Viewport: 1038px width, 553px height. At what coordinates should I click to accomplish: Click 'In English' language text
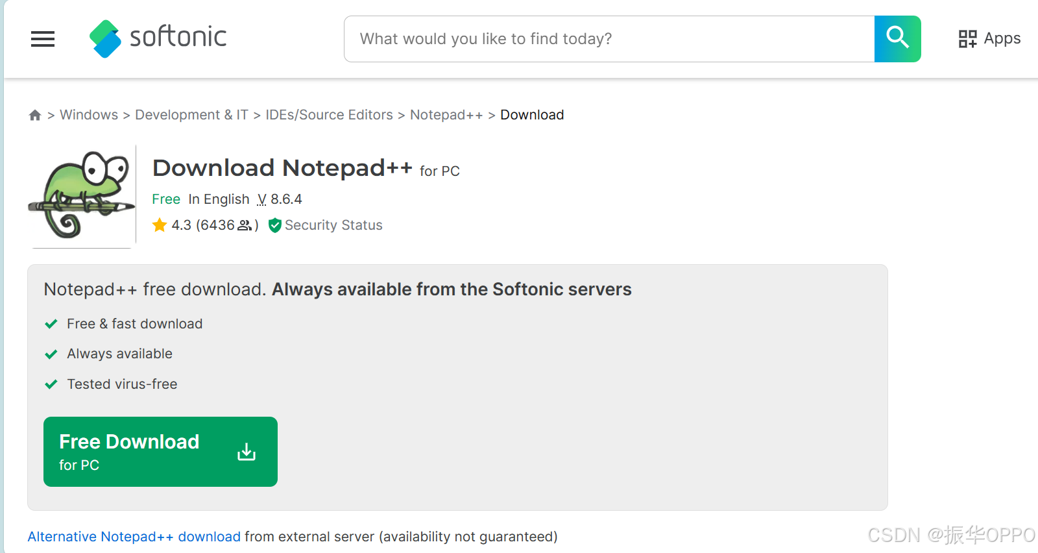[219, 199]
